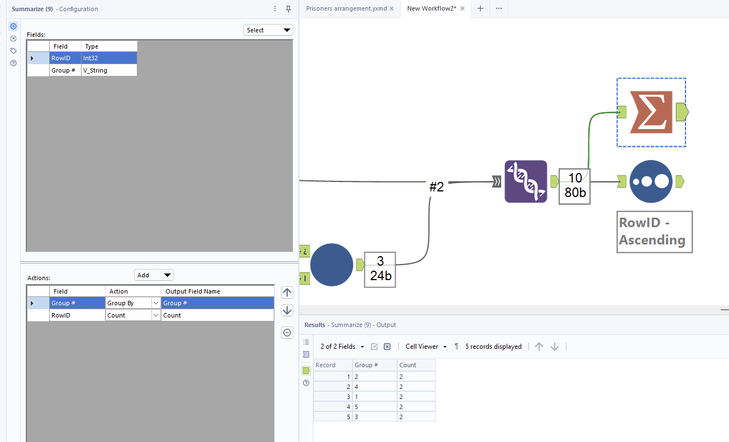Select the Summarize tool on canvas

click(651, 112)
